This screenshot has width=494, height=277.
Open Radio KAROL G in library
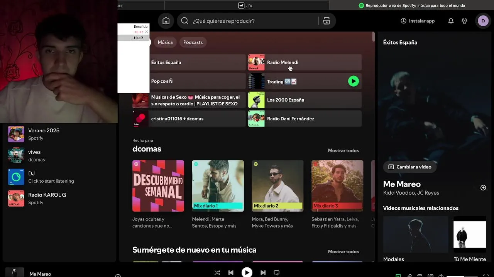click(x=60, y=199)
